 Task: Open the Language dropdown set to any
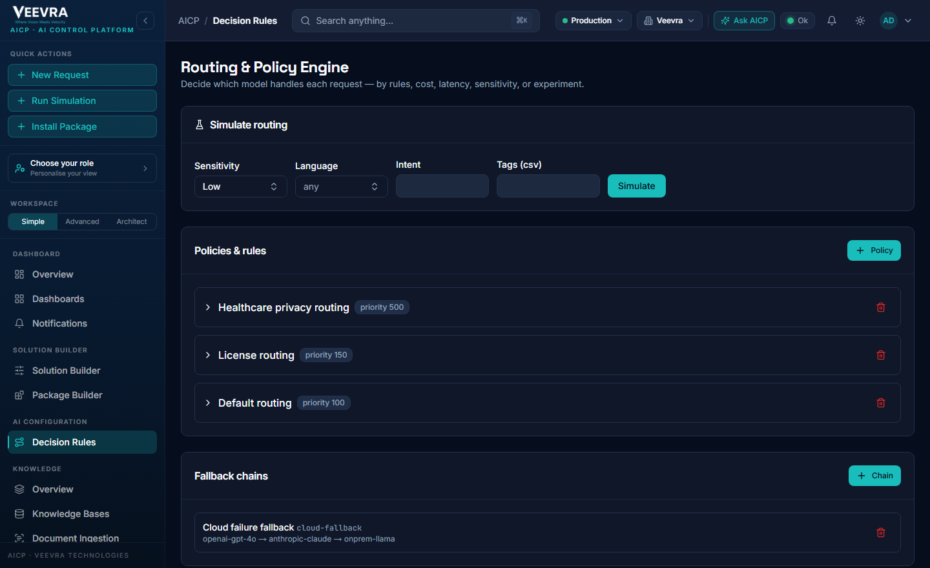click(x=342, y=187)
